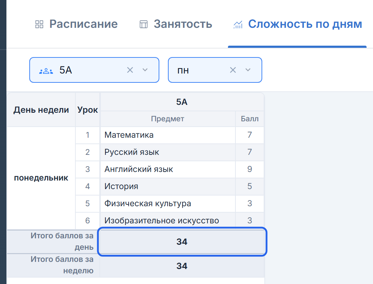373x284 pixels.
Task: Clear the пн day selection
Action: [x=233, y=70]
